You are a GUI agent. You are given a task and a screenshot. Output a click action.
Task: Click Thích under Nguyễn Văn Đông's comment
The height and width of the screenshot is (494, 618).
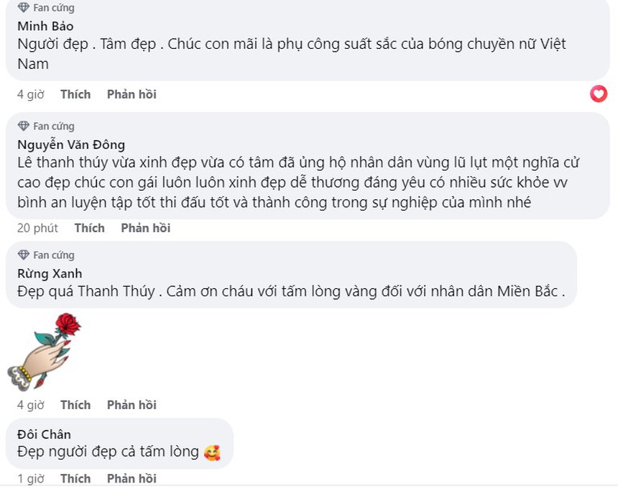click(90, 228)
